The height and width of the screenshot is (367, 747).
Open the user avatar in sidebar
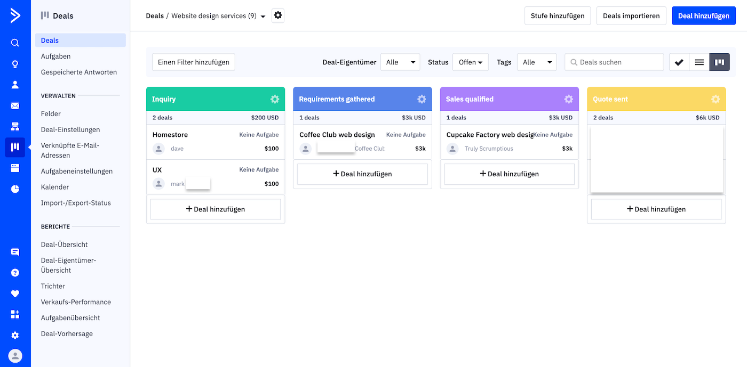(x=15, y=356)
